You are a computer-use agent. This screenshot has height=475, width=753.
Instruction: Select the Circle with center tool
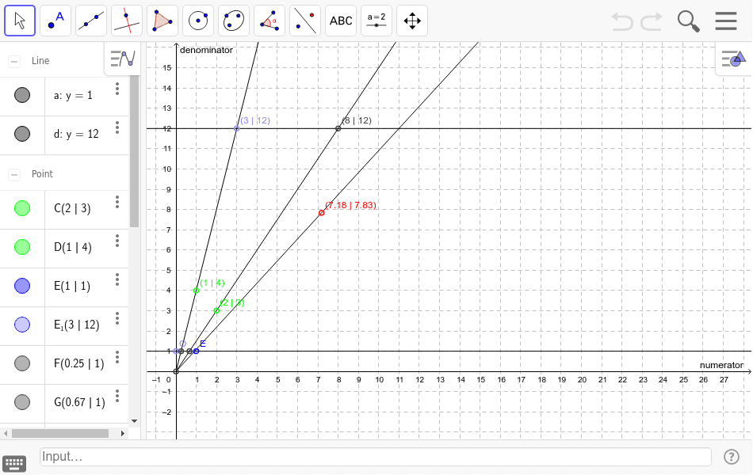pos(198,21)
